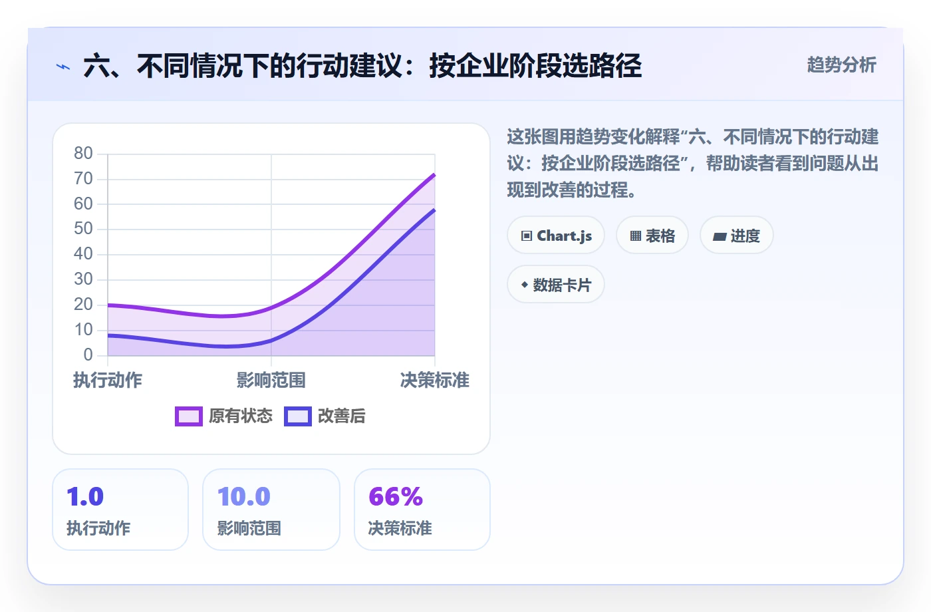Open the 10.0 影响范围 stat card
931x612 pixels.
point(271,510)
